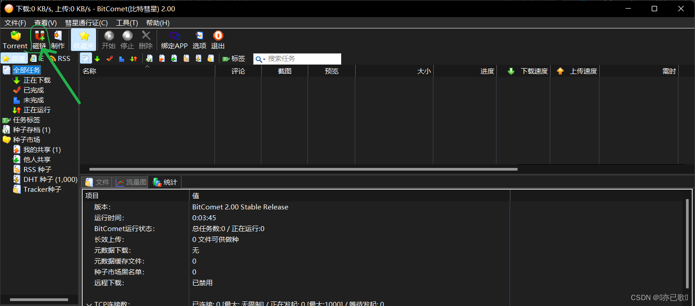Expand or collapse the TCP连接数 row chevron
This screenshot has width=695, height=306.
point(89,304)
